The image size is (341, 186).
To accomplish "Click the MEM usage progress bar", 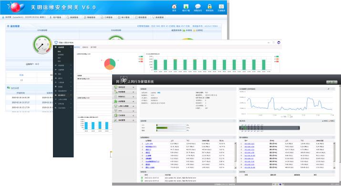I will point(171,128).
